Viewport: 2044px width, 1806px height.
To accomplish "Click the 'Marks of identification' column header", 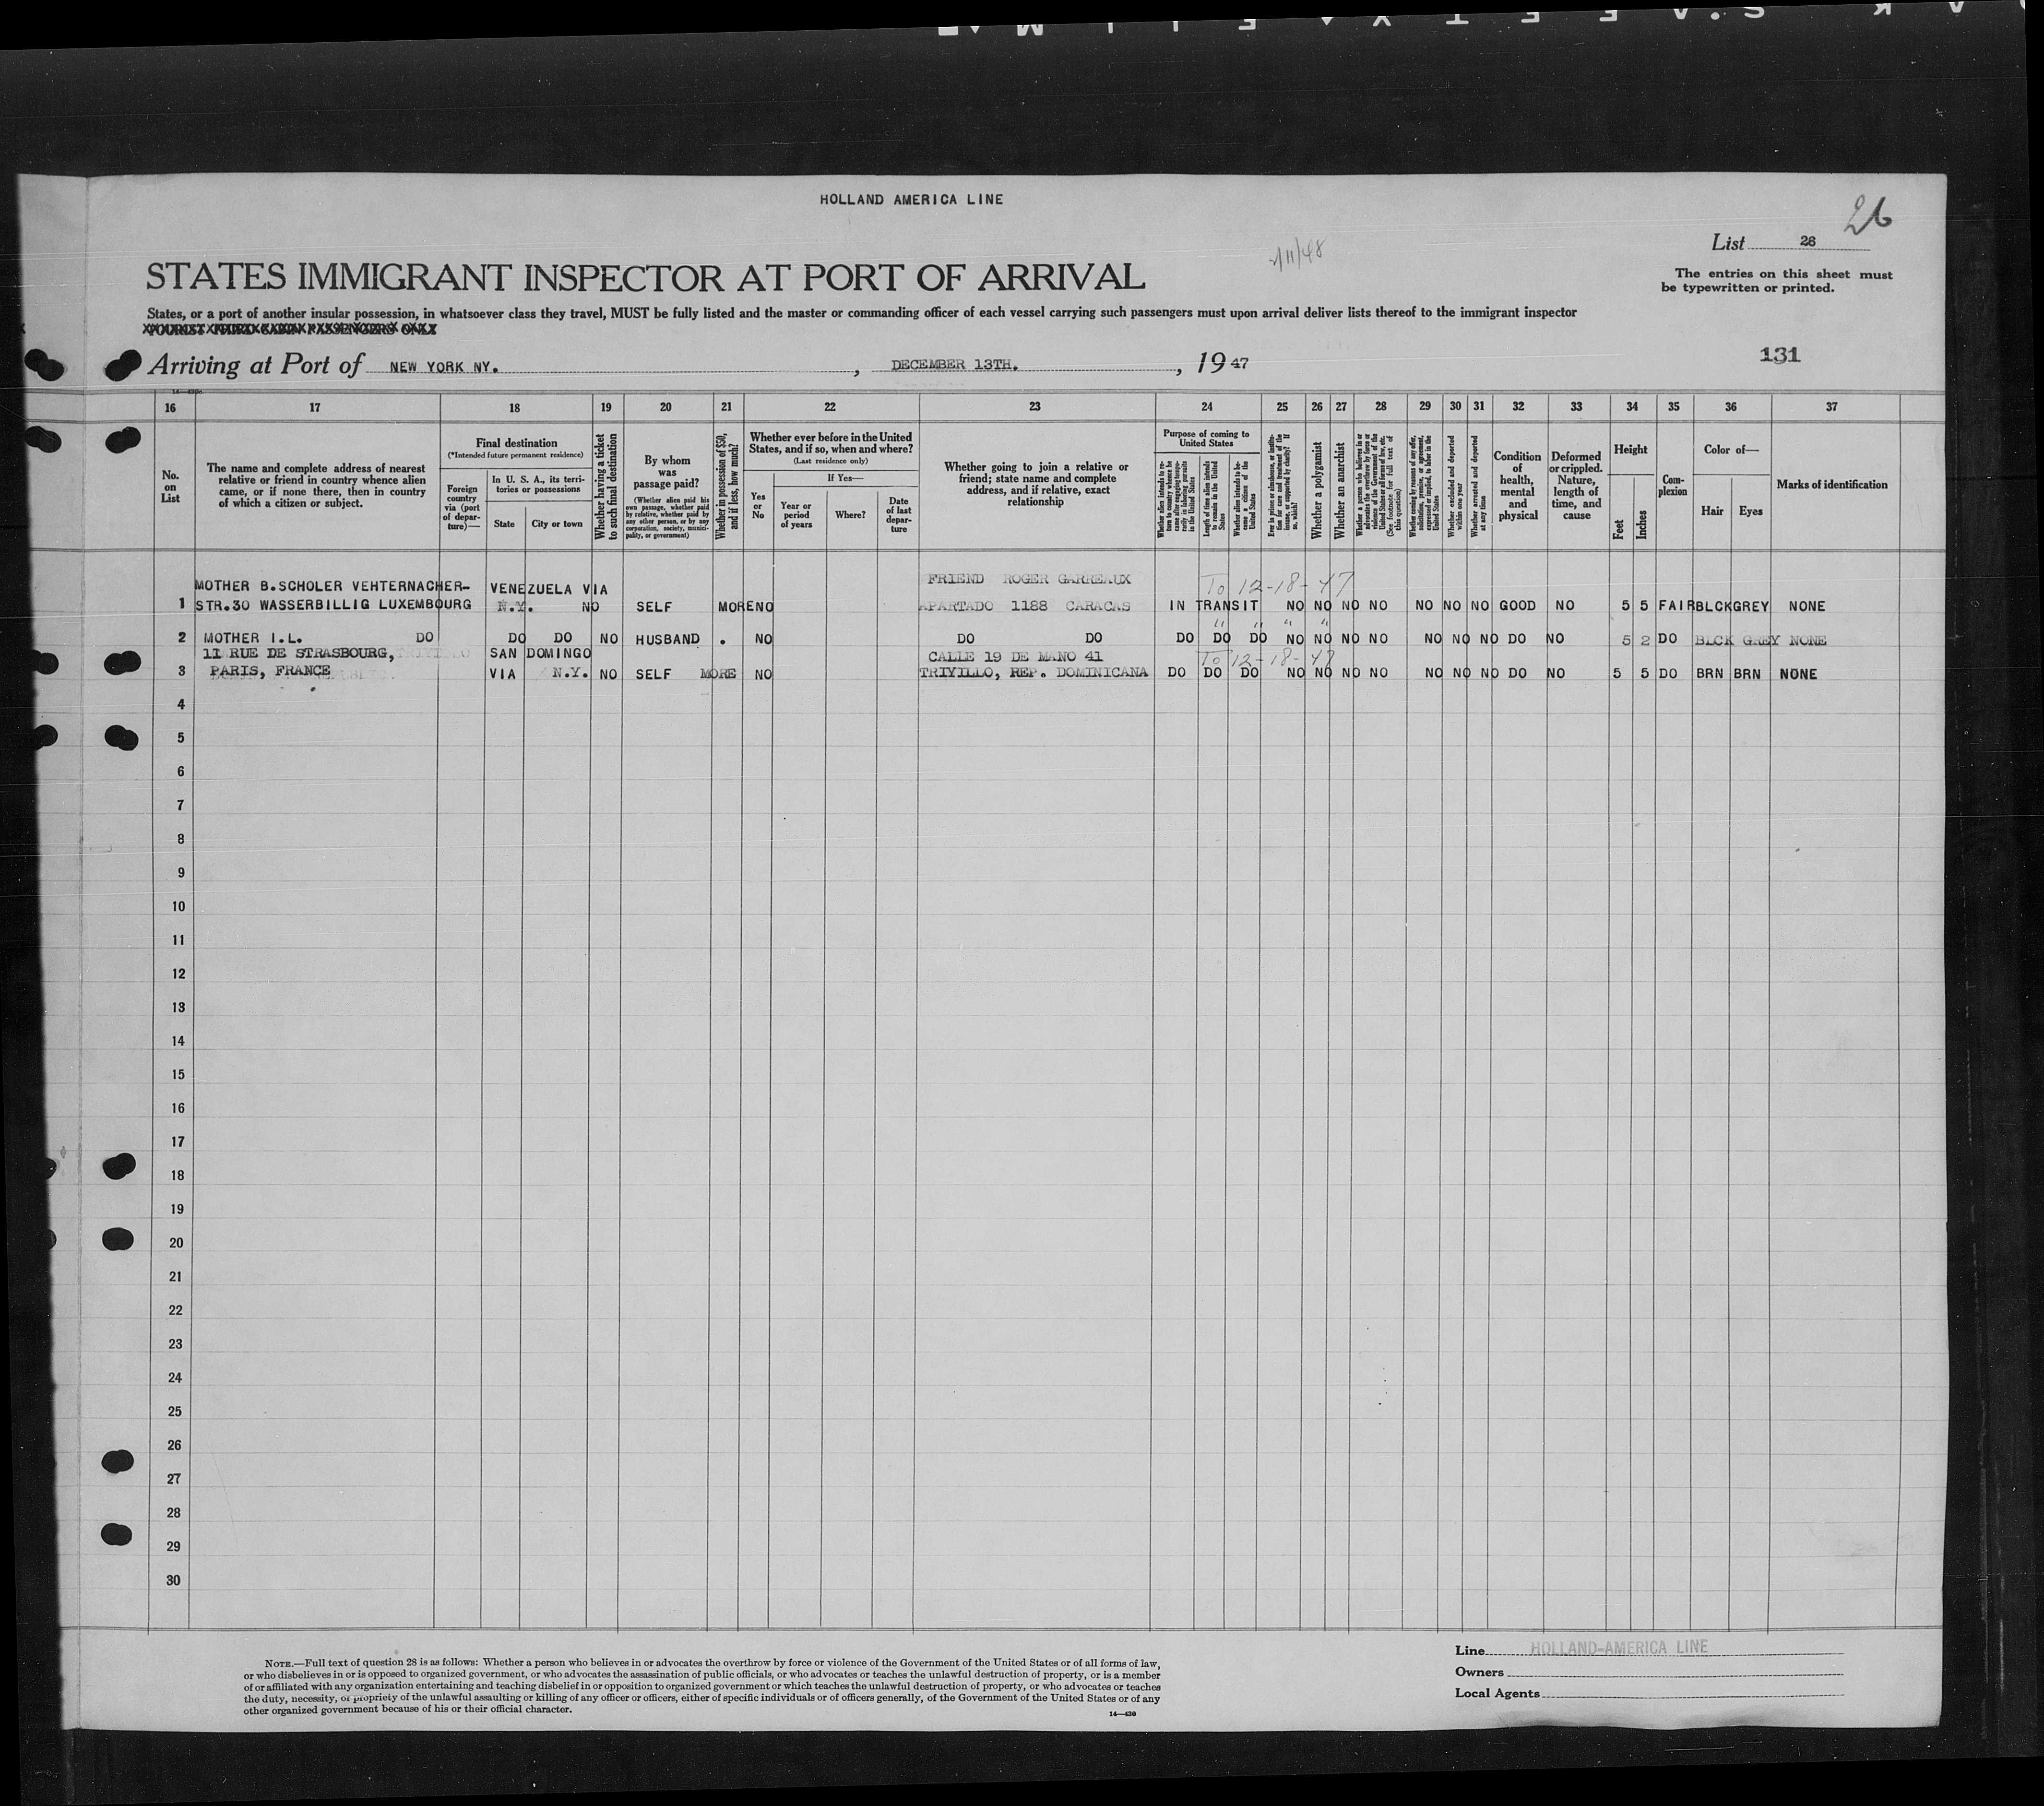I will pos(1832,485).
